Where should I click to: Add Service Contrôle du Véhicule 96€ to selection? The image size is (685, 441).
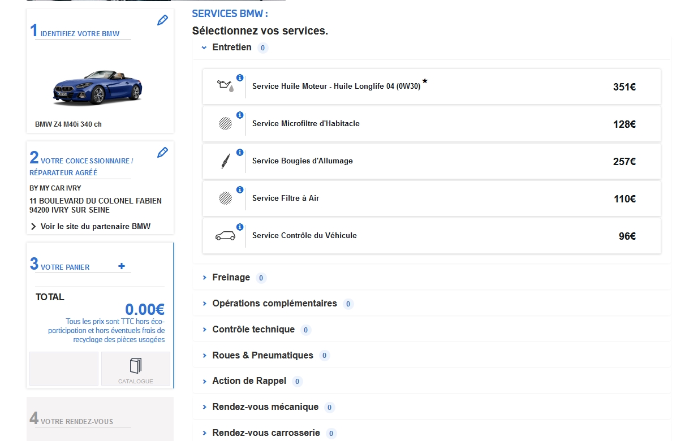coord(431,236)
